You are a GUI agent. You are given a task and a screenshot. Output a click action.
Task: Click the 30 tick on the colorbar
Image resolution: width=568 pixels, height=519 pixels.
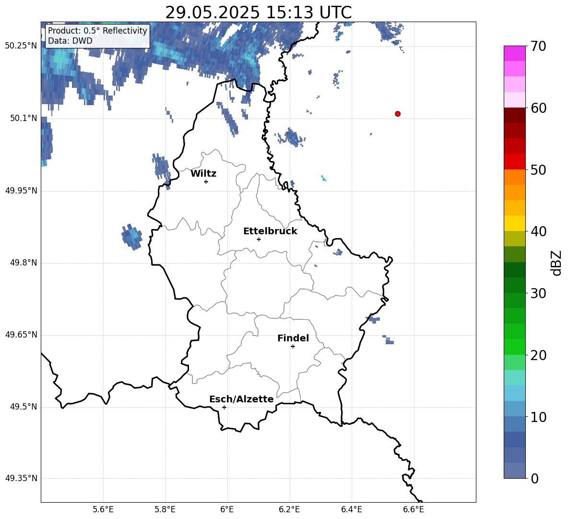click(x=538, y=293)
